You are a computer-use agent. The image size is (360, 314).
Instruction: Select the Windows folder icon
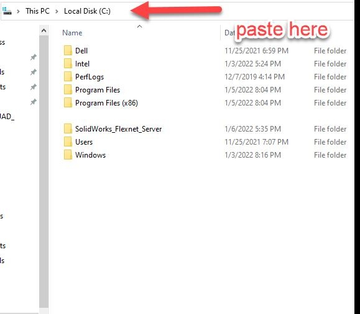[68, 155]
